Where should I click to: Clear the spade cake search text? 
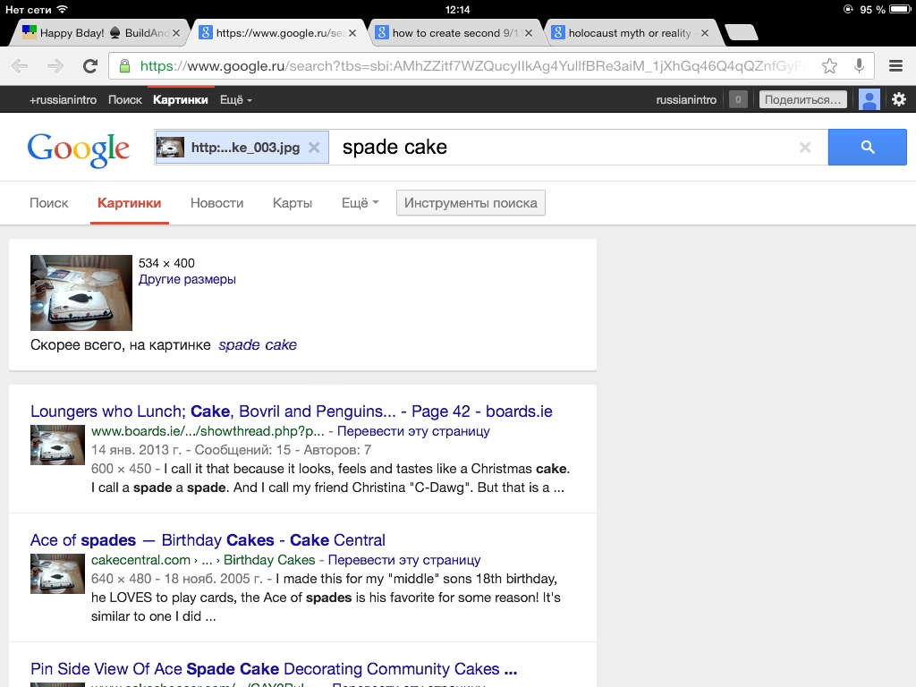point(805,148)
